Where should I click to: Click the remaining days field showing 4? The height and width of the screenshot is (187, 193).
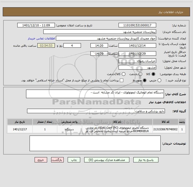click(72, 45)
